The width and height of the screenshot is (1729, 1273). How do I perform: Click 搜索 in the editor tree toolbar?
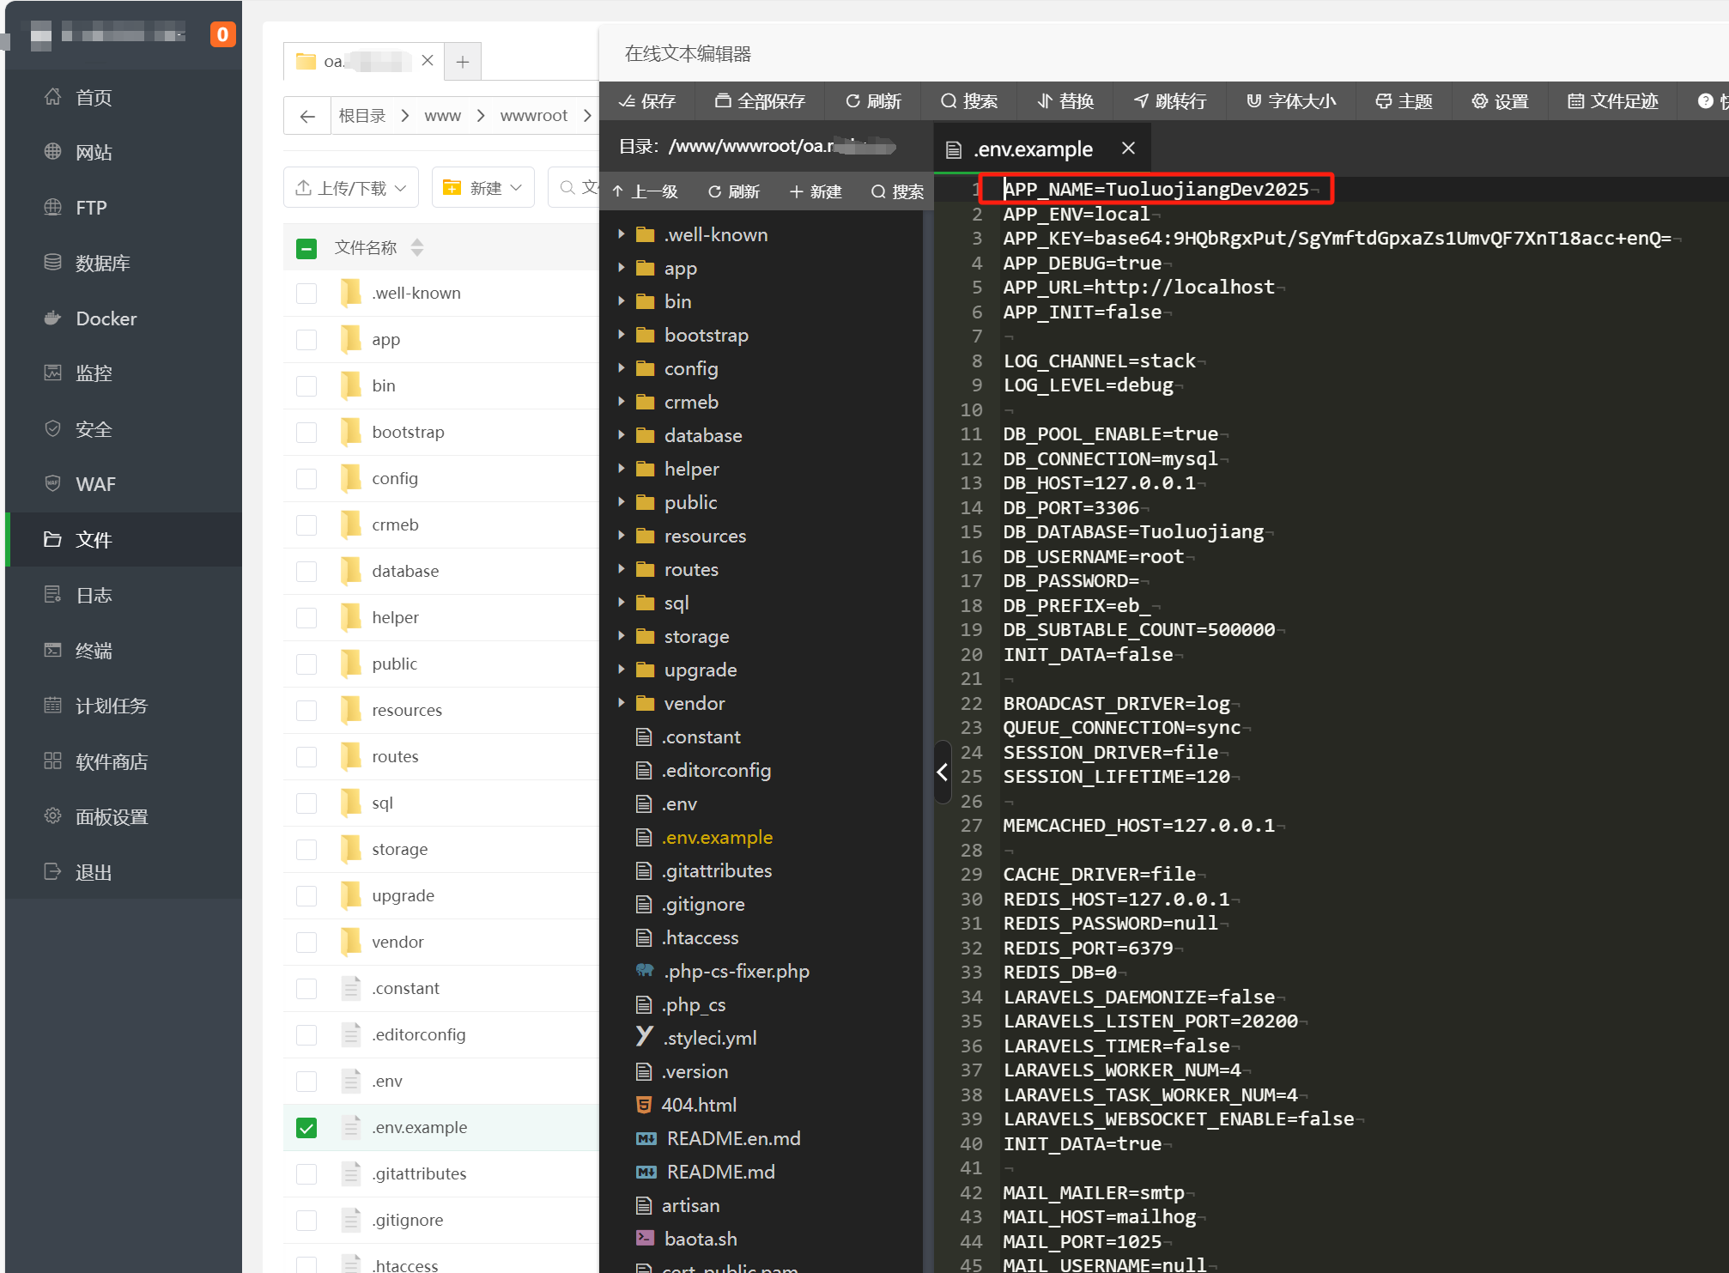(898, 191)
